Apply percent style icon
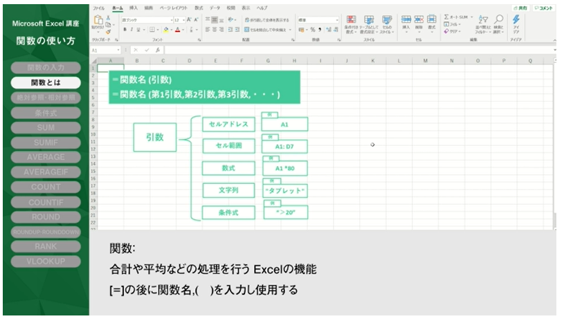564x321 pixels. (313, 30)
